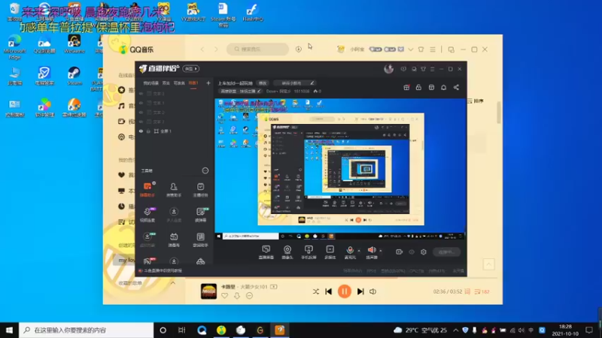Skip to next song in QQ音乐
Viewport: 602px width, 338px height.
[360, 291]
